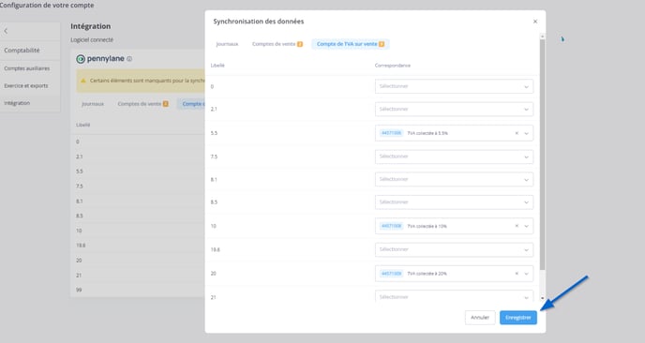Screen dimensions: 645x343
Task: Click the 44571008 account code tag
Action: click(391, 226)
